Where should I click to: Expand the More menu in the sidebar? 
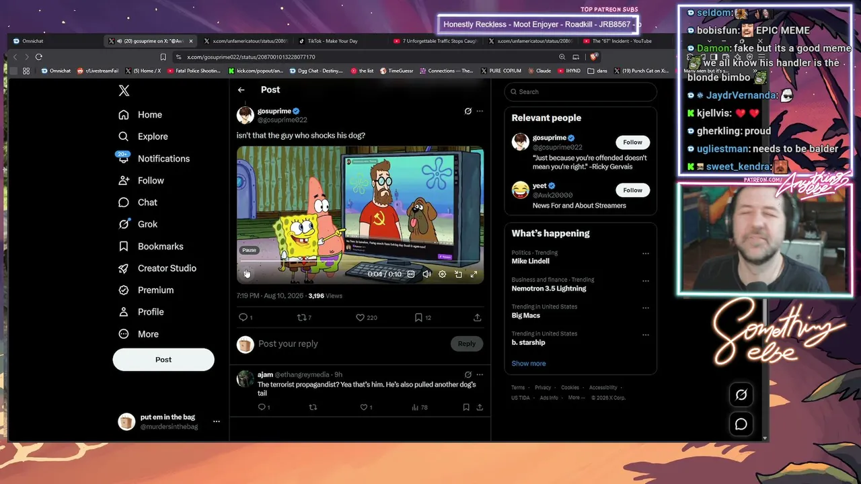[x=138, y=334]
